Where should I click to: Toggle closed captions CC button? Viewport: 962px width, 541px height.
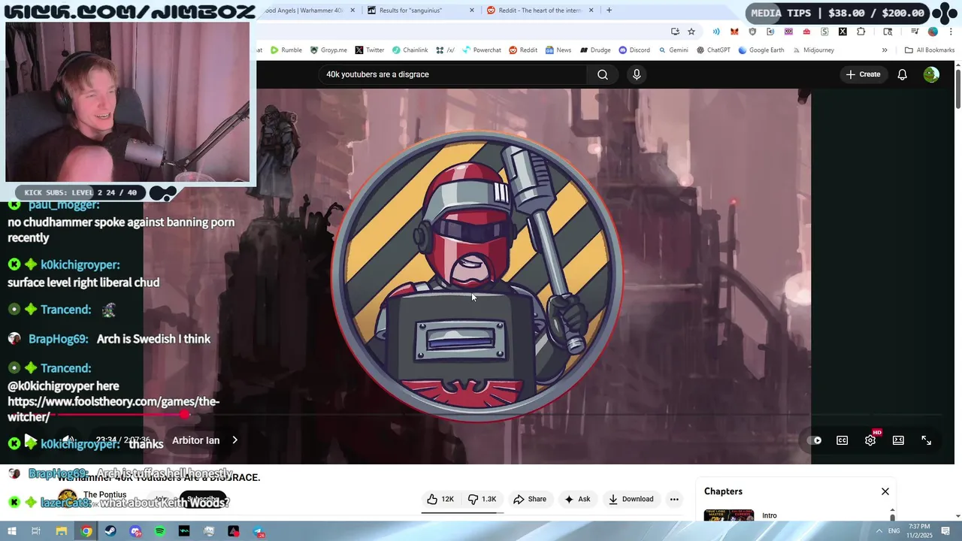point(842,440)
